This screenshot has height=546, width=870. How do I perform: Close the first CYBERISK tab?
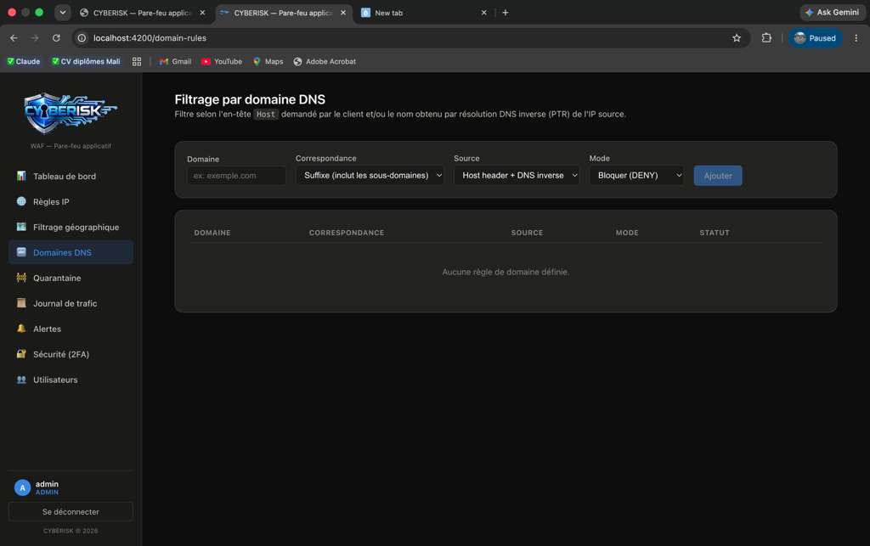click(x=202, y=13)
